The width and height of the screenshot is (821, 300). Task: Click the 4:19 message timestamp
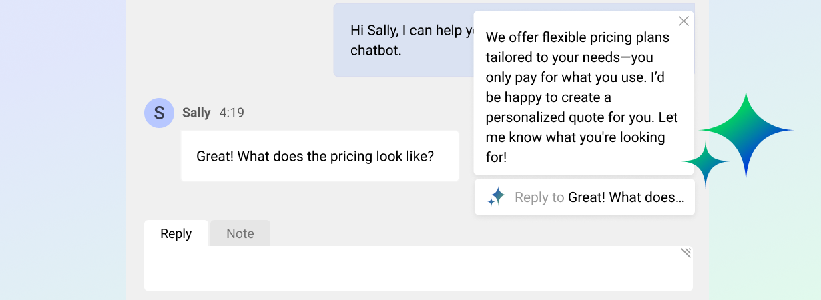232,113
